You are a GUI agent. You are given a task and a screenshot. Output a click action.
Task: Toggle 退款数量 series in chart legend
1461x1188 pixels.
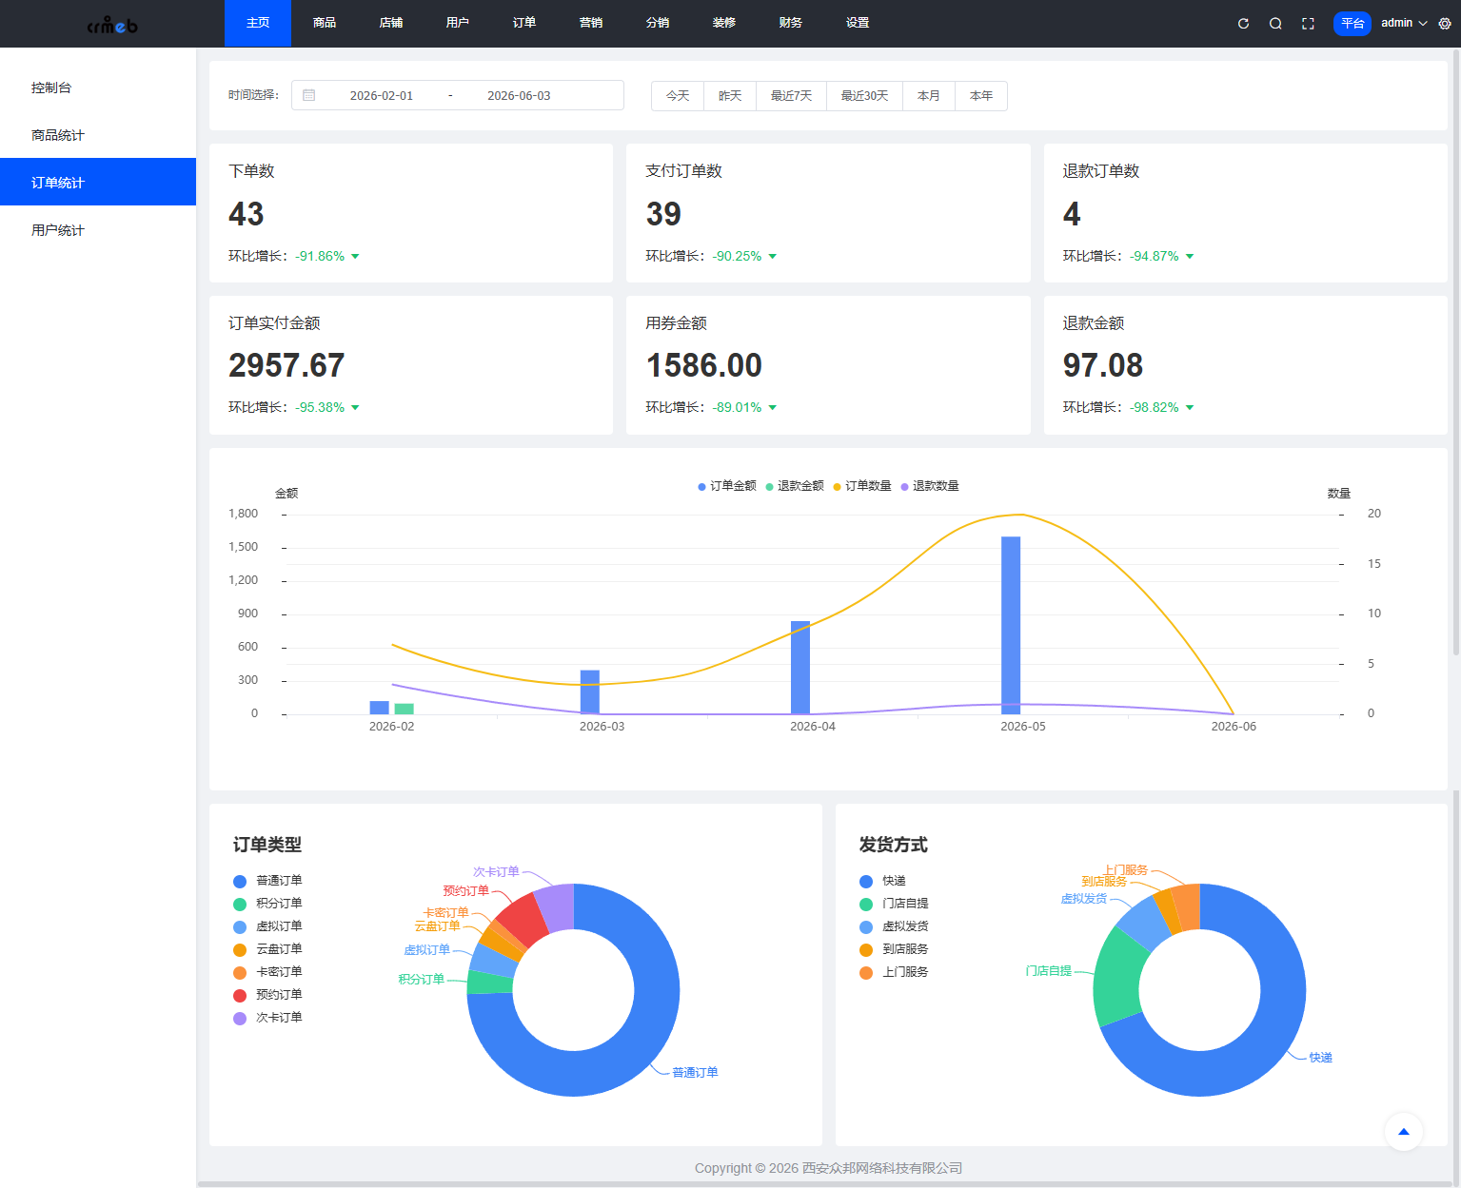[930, 486]
